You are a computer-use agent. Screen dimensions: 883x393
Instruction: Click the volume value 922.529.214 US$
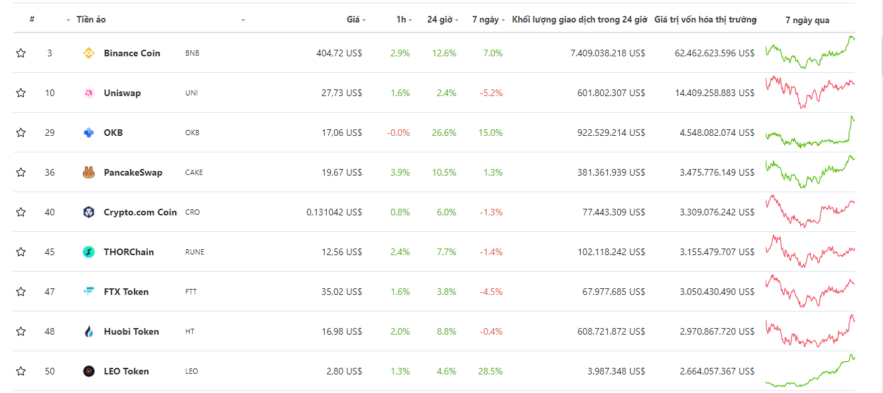click(611, 133)
